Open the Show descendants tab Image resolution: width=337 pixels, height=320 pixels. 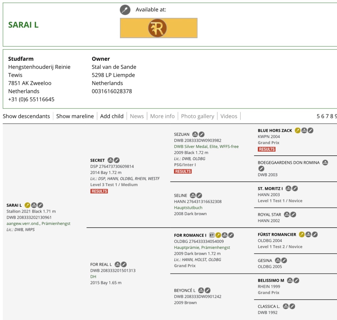(26, 116)
